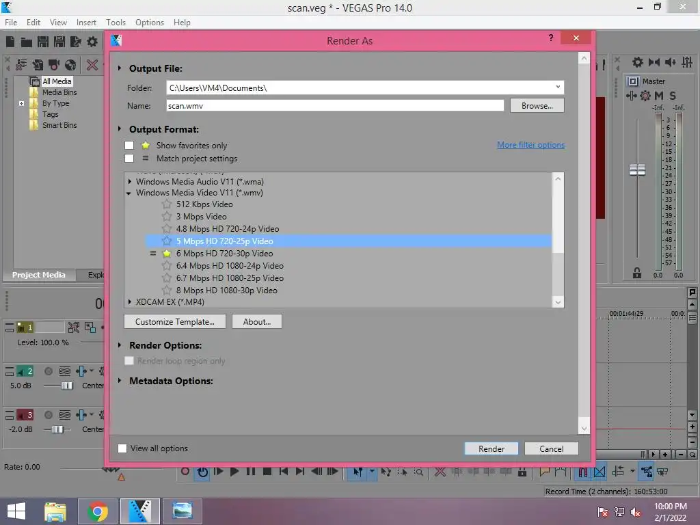
Task: Expand the Render Options section arrow
Action: point(120,345)
